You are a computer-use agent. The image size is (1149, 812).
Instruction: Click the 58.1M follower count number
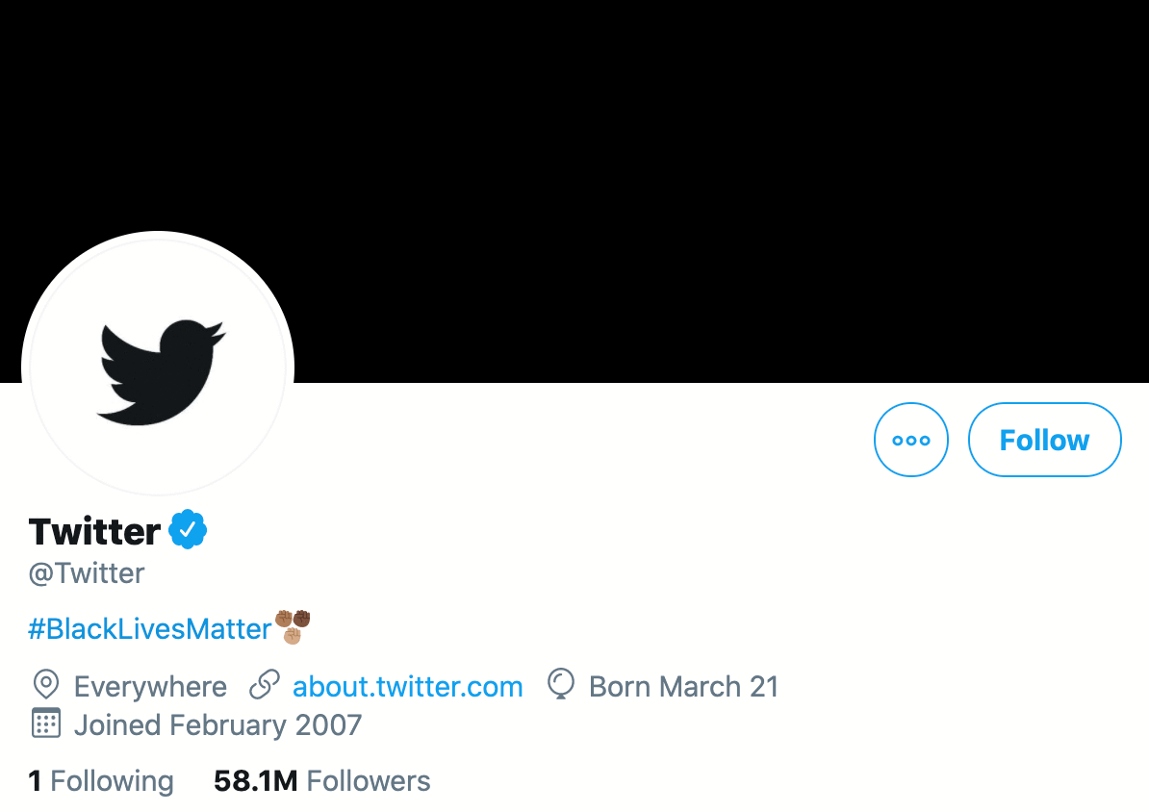(255, 781)
